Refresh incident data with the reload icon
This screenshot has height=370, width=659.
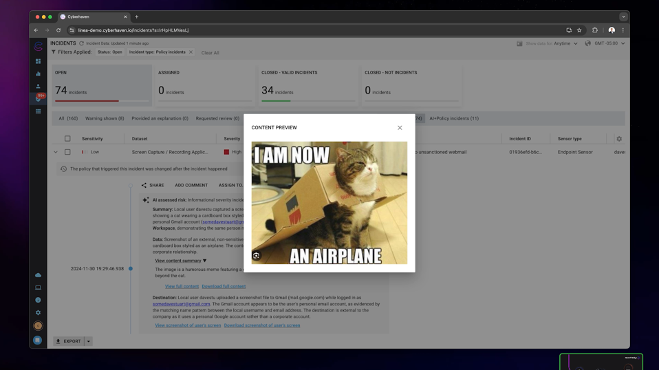[x=81, y=43]
